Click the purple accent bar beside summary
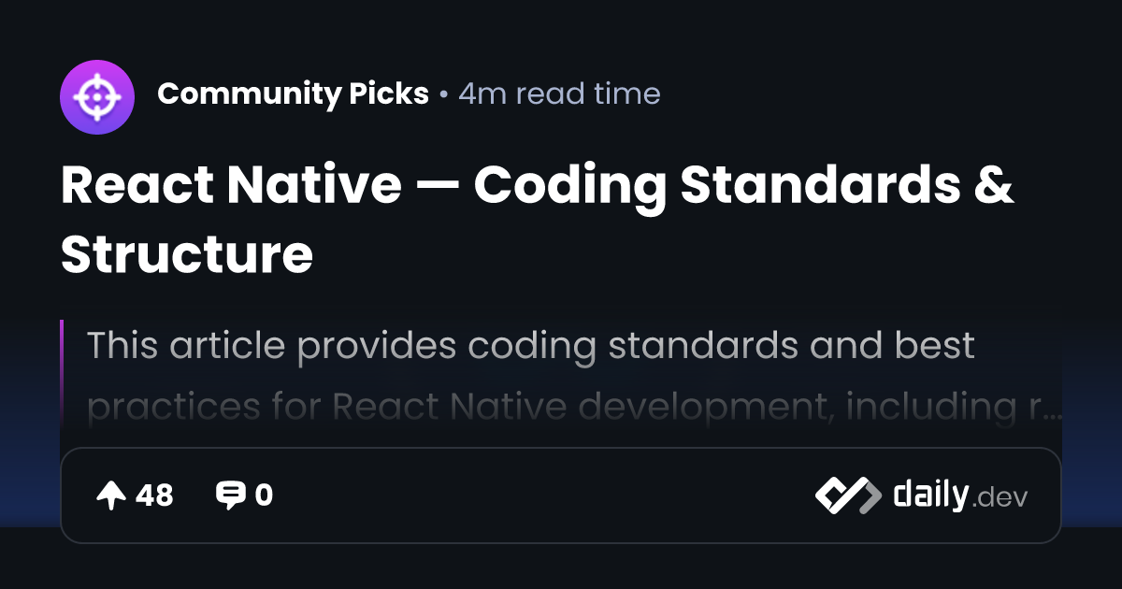The height and width of the screenshot is (589, 1122). click(63, 374)
